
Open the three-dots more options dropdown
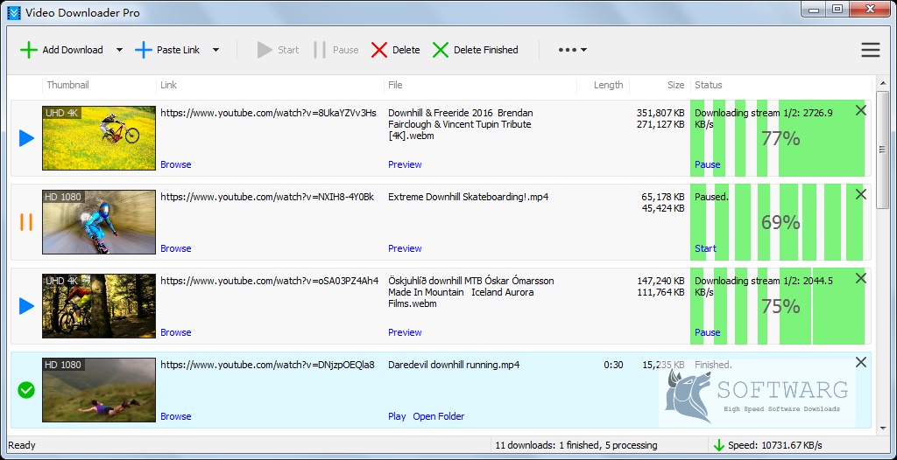point(573,50)
